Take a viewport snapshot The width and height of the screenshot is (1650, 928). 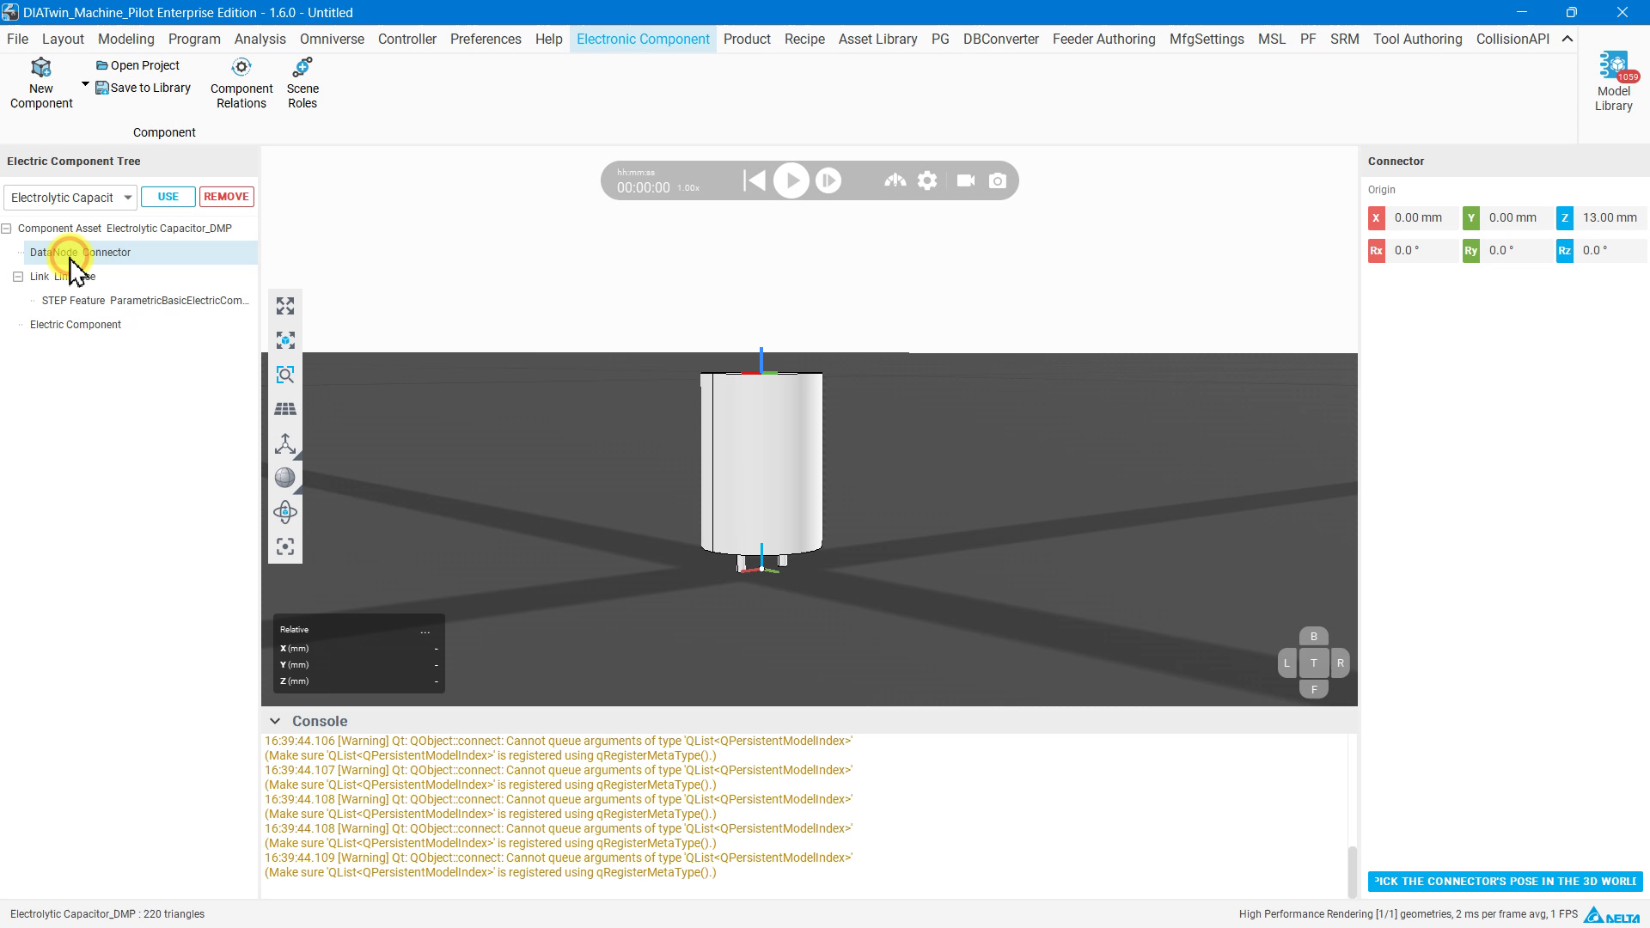998,180
